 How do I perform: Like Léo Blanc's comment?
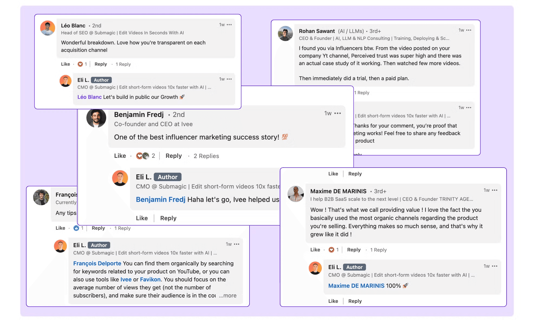[66, 64]
